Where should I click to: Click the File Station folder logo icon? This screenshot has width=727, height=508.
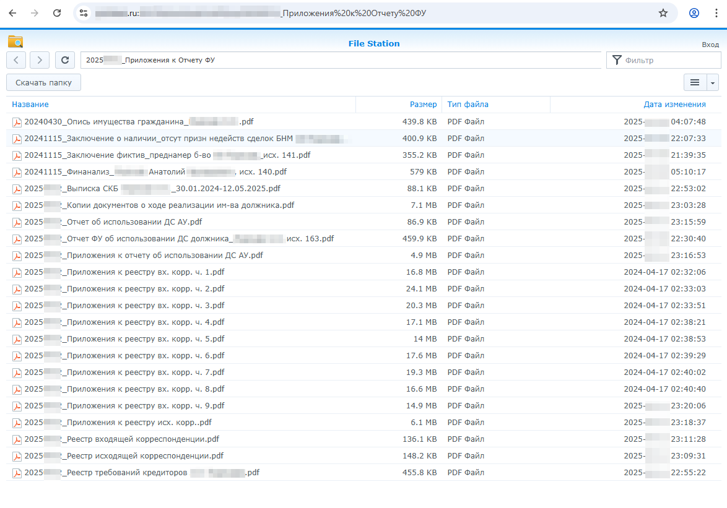tap(15, 41)
